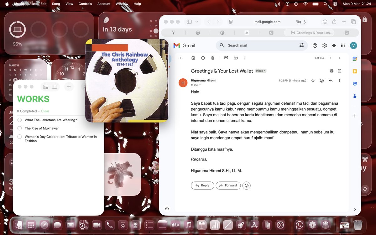Launch WhatsApp from the Dock
Viewport: 376px width, 235px height.
coord(300,225)
